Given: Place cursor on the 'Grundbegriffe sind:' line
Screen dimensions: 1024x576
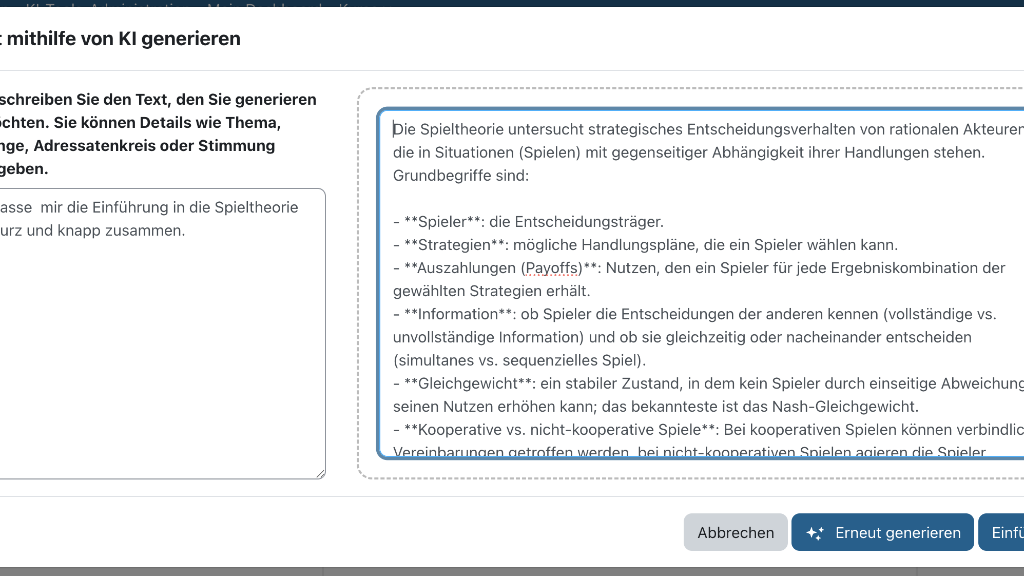Looking at the screenshot, I should 460,176.
